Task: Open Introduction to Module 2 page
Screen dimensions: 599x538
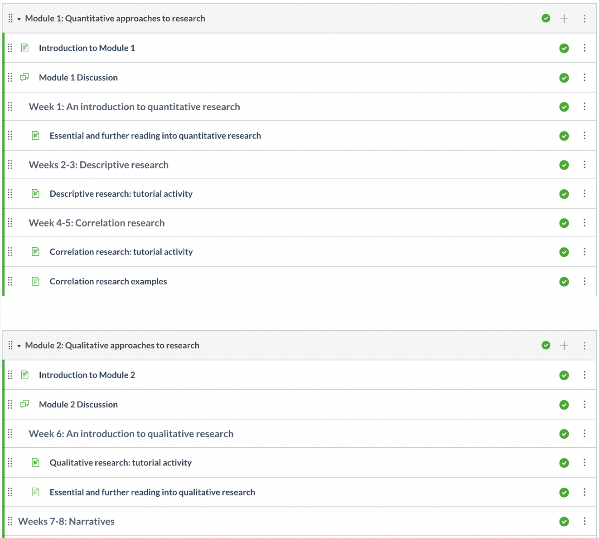Action: [87, 375]
